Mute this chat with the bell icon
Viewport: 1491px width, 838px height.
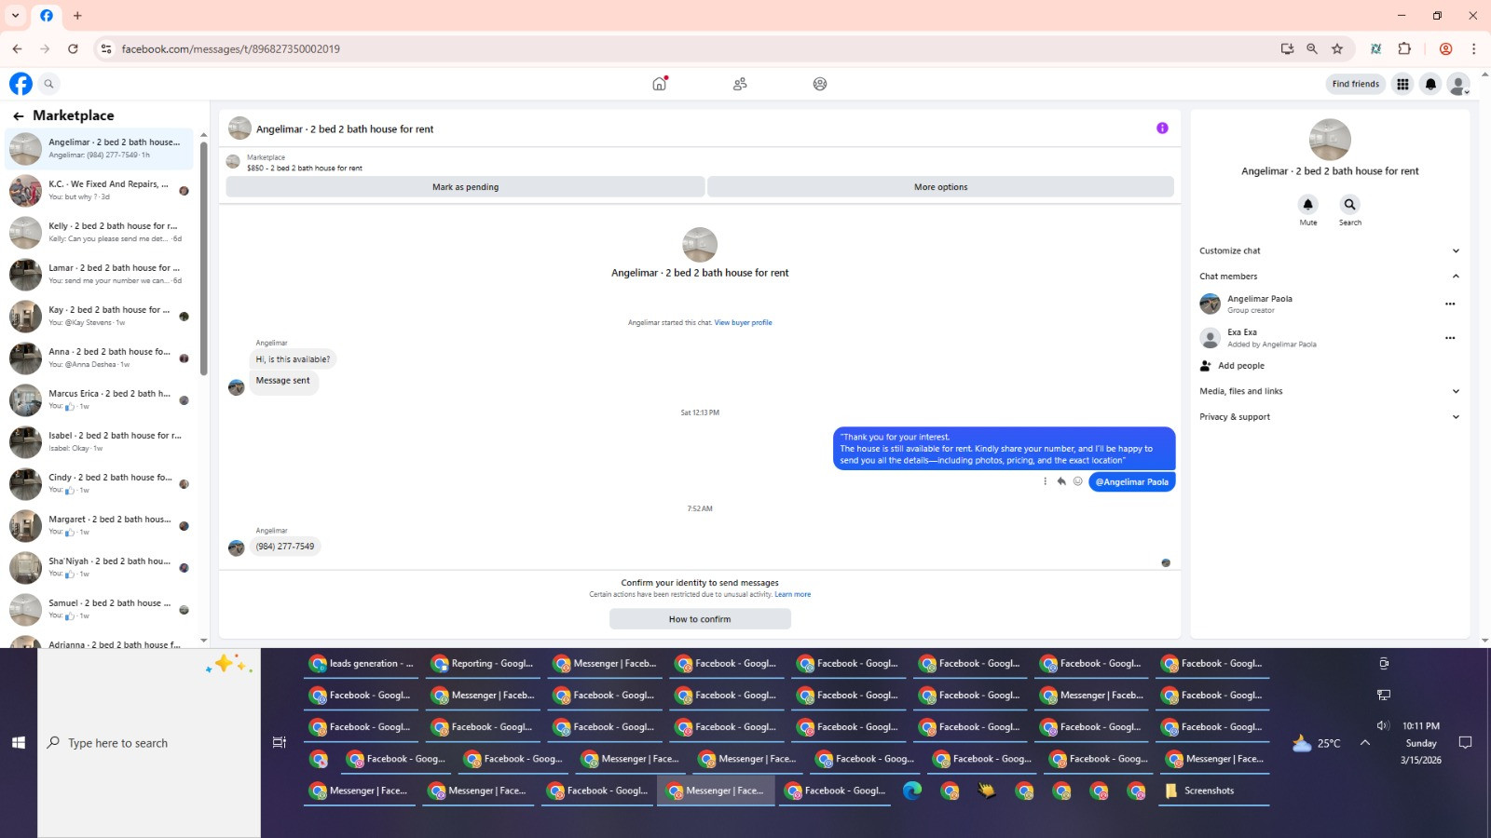pos(1308,205)
